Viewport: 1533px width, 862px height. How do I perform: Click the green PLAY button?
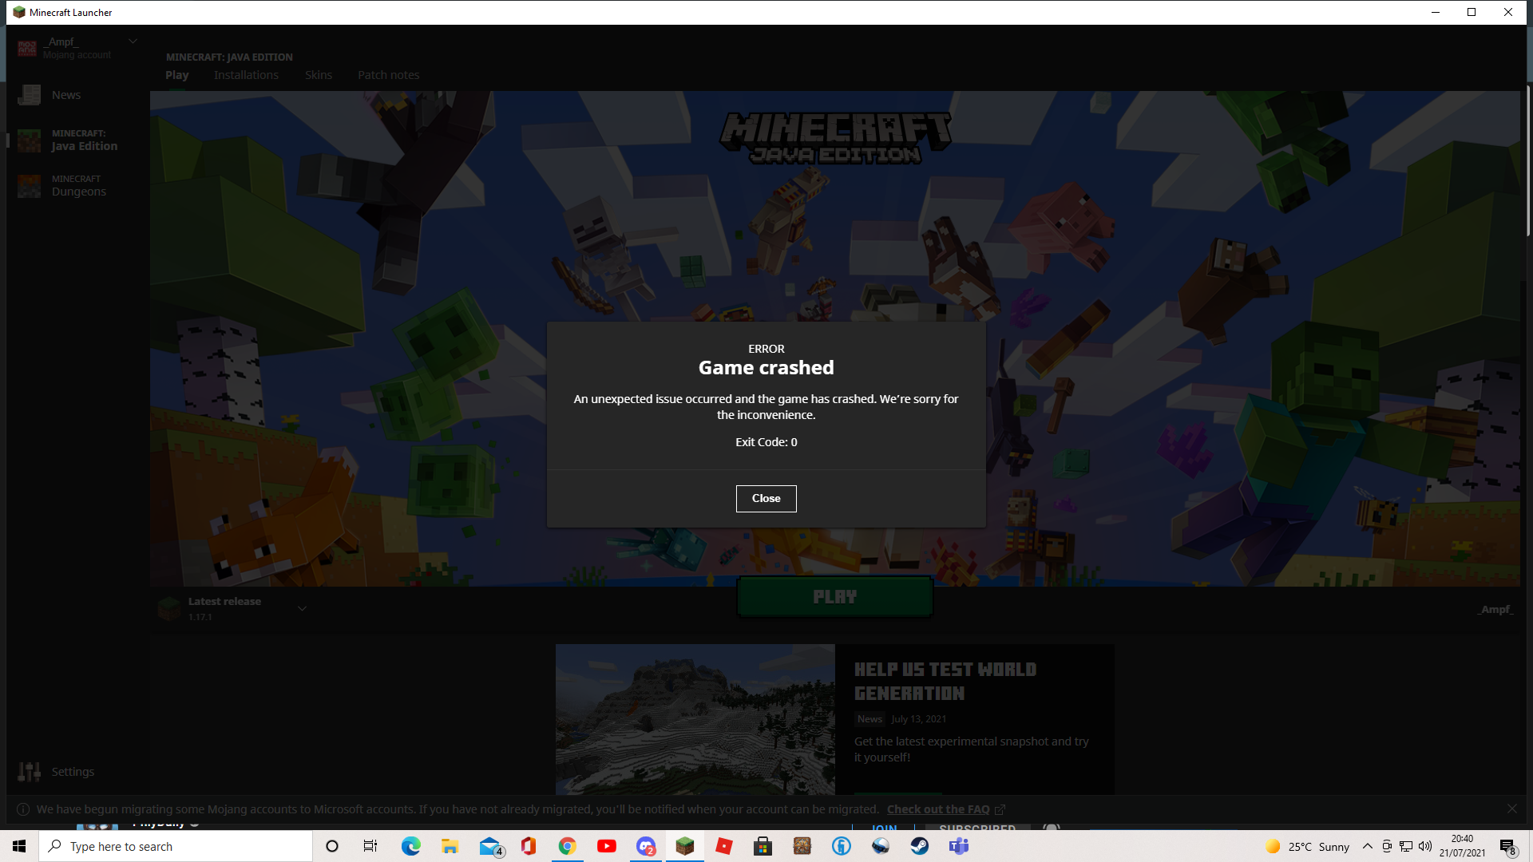[x=834, y=597]
